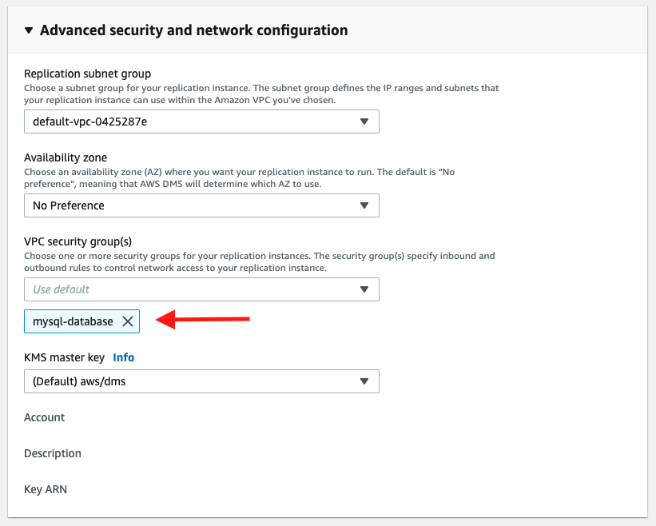Image resolution: width=656 pixels, height=526 pixels.
Task: Open the VPC security group selector
Action: (200, 289)
